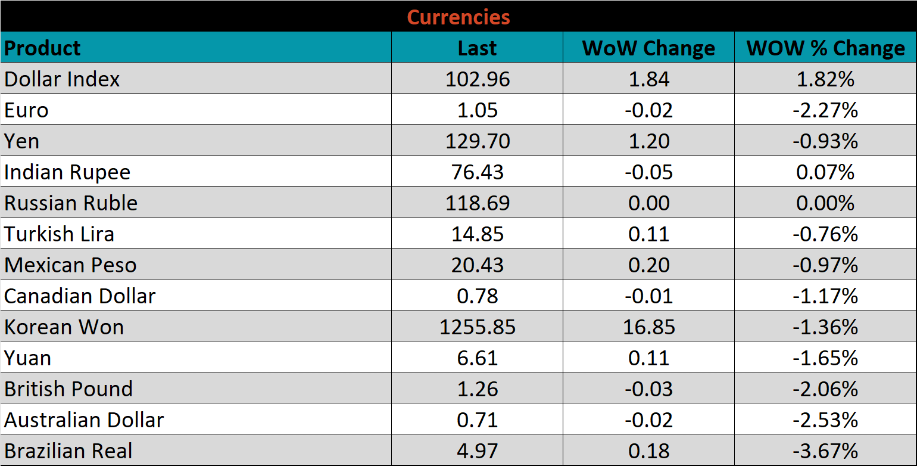The height and width of the screenshot is (466, 917).
Task: Select the WoW Change column header
Action: click(648, 48)
